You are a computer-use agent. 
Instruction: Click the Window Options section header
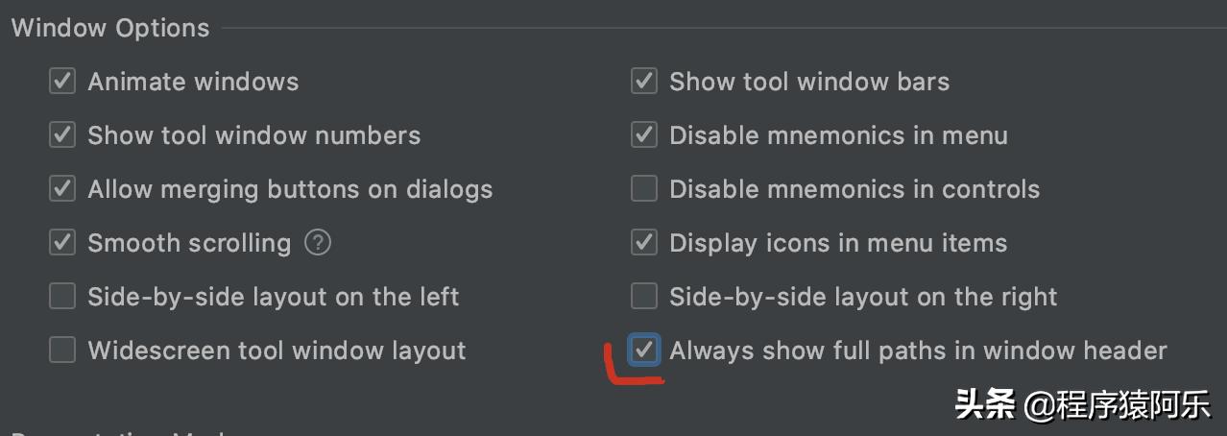pos(110,28)
